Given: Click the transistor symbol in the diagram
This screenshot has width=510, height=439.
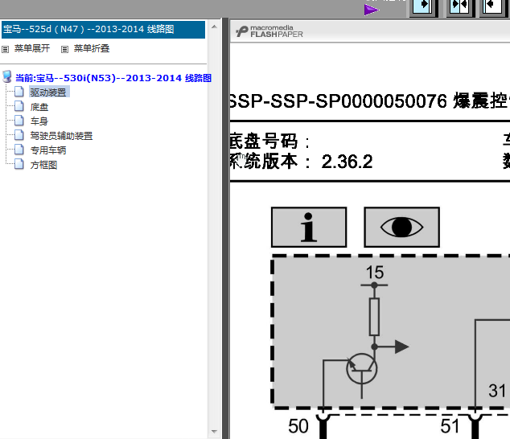Looking at the screenshot, I should pyautogui.click(x=362, y=369).
